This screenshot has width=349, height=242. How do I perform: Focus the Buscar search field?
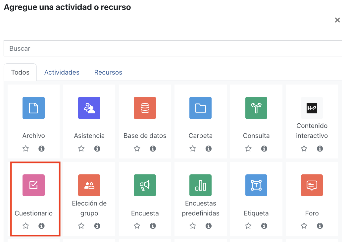point(173,48)
